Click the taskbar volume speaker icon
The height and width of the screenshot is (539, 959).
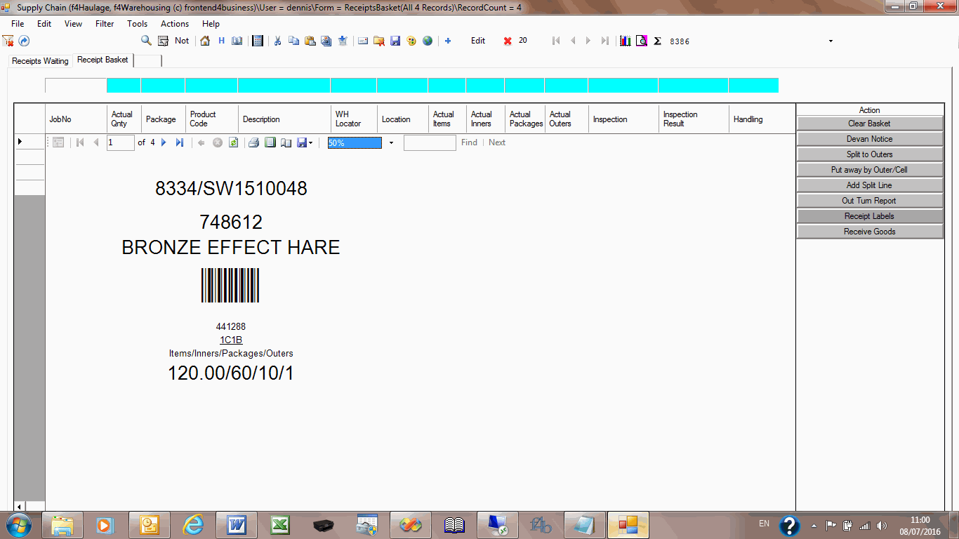[x=882, y=525]
